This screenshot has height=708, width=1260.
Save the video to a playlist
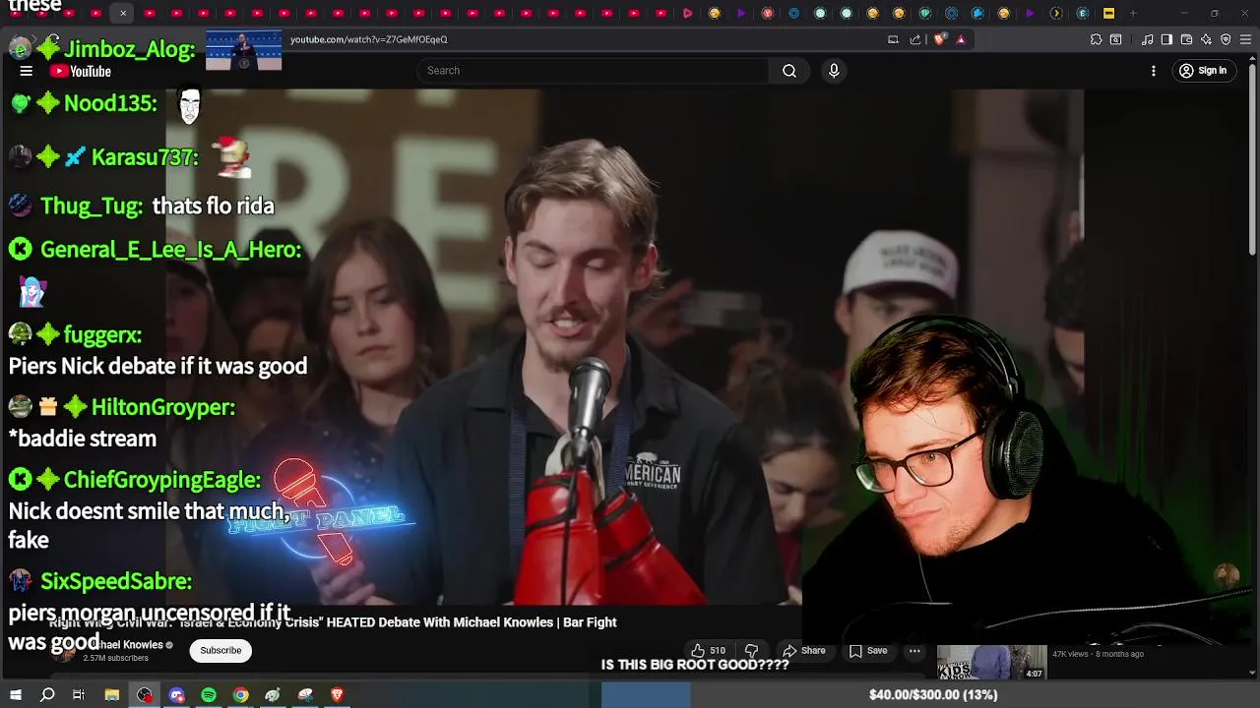(x=868, y=650)
